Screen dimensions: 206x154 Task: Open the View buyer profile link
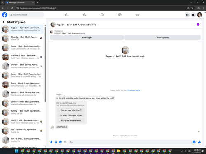pos(133,90)
